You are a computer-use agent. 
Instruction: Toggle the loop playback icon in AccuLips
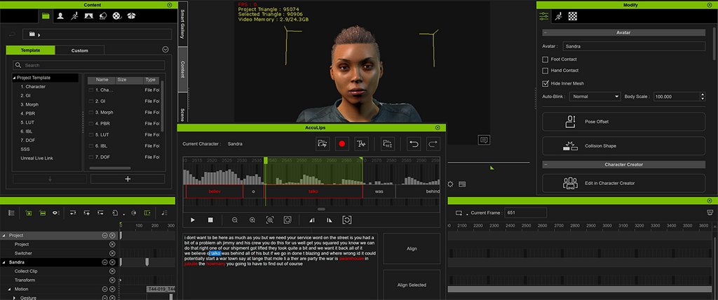click(x=346, y=220)
